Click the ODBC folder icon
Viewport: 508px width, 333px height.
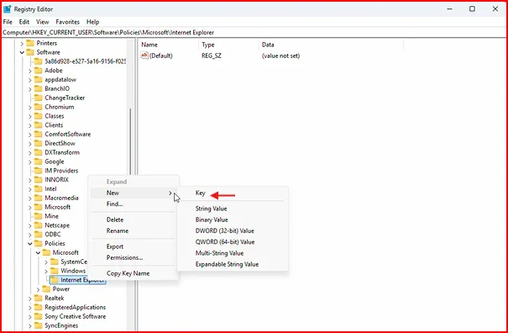tap(39, 235)
